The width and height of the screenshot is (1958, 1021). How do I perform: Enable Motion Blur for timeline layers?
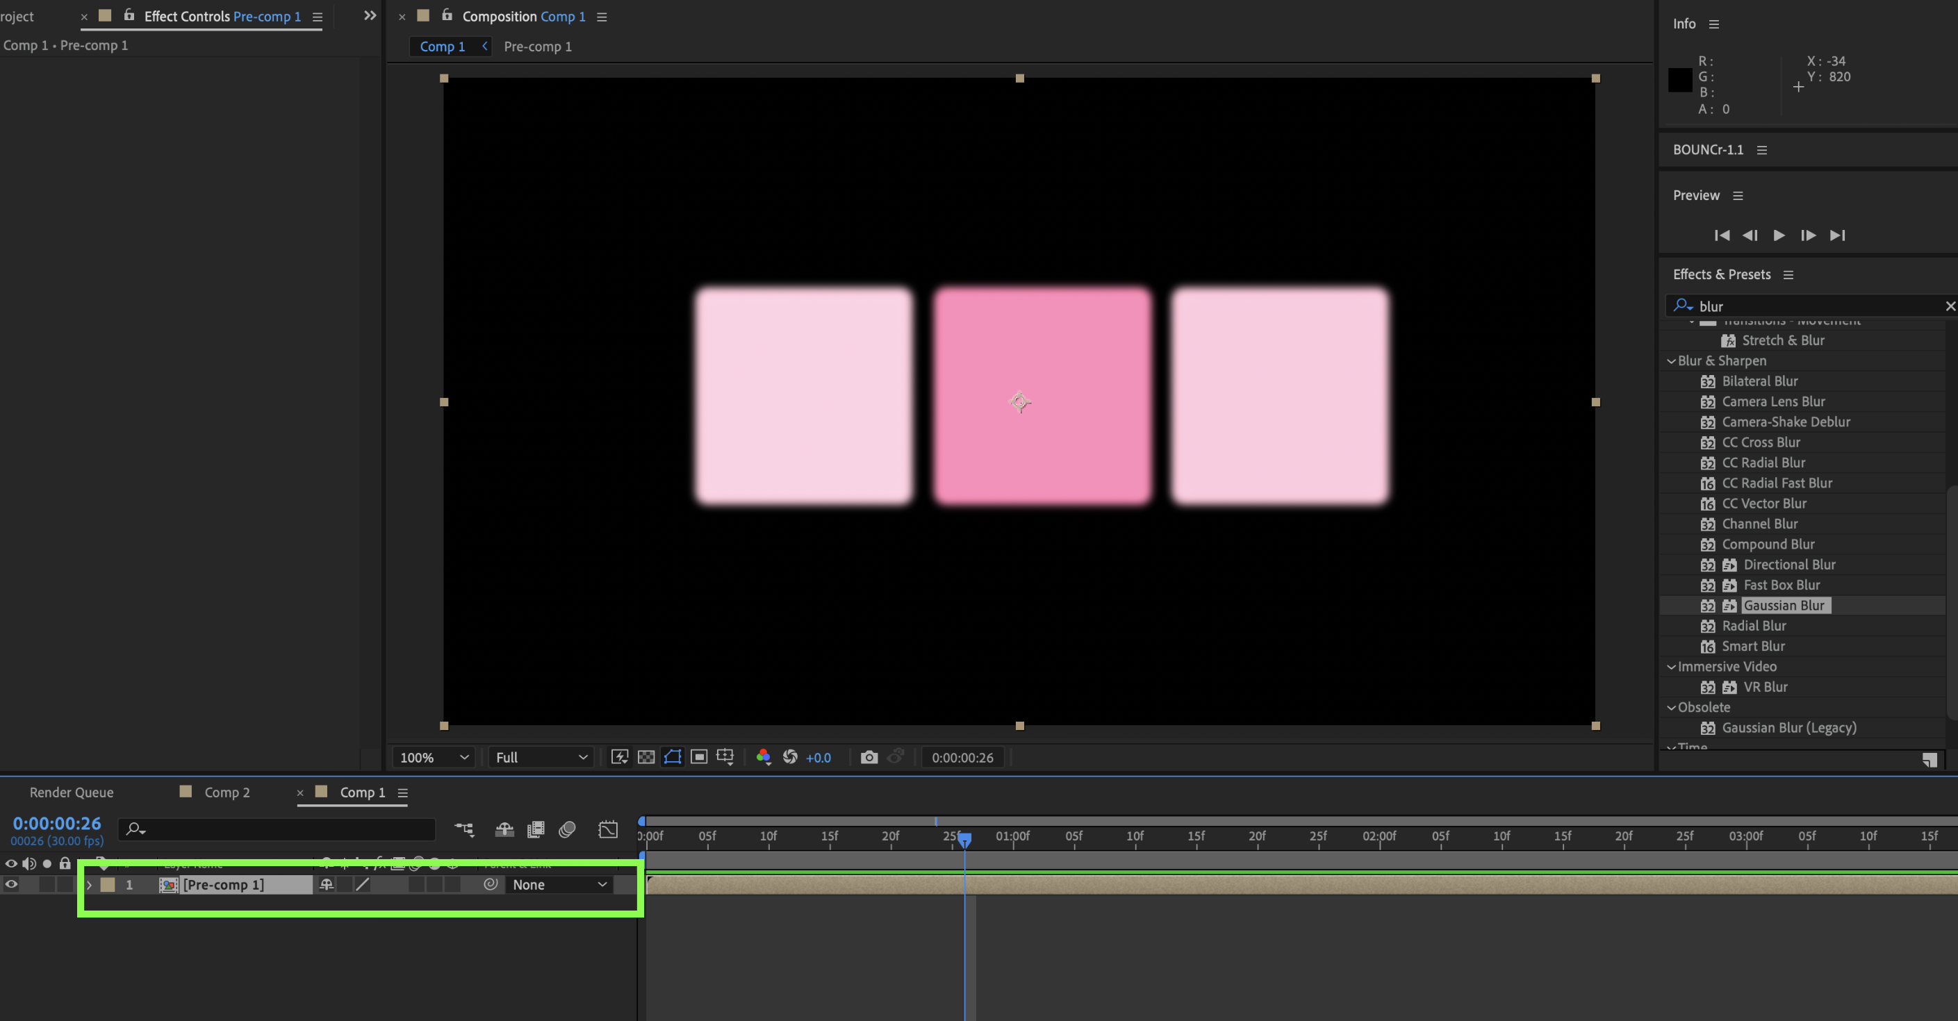(x=567, y=829)
